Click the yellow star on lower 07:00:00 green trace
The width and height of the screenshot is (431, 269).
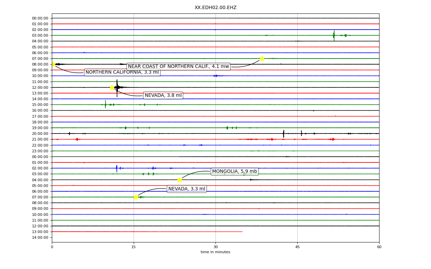pos(136,197)
